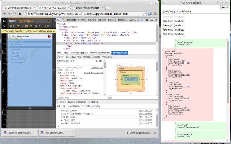Bookmark page with the star icon
Image resolution: width=231 pixels, height=144 pixels.
(x=144, y=13)
